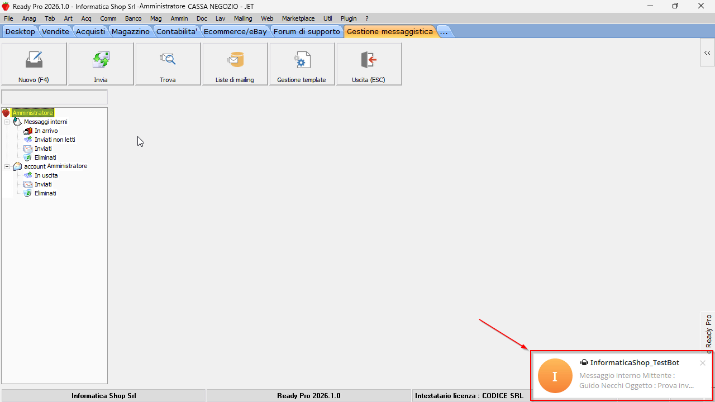This screenshot has width=715, height=402.
Task: Open Gestione template
Action: pyautogui.click(x=302, y=60)
